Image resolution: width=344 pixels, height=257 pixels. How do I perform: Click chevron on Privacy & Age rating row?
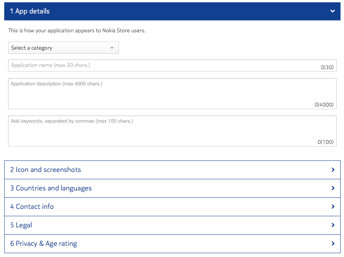(333, 244)
